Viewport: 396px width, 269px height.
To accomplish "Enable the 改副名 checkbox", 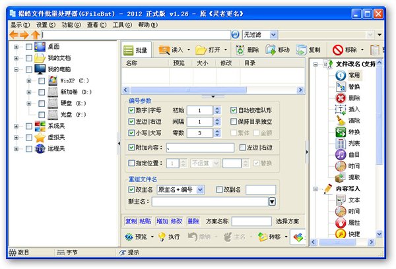I will [220, 189].
